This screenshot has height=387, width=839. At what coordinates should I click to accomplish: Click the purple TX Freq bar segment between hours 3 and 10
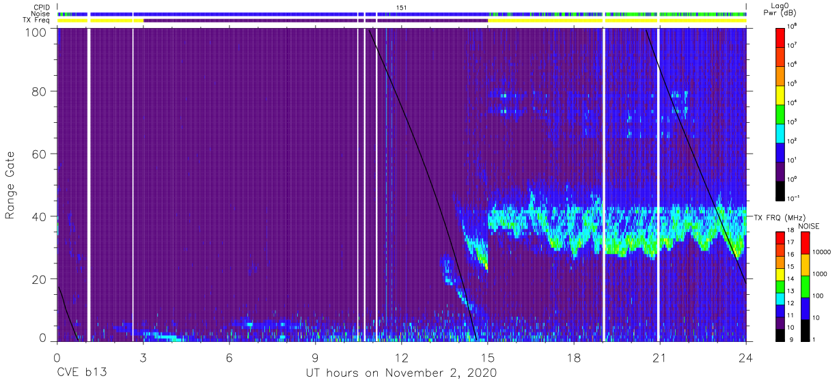coord(251,20)
